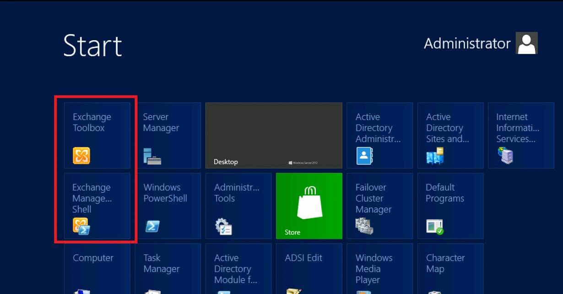Open the ADSI Edit tile
Screen dimensions: 563x294
coord(309,269)
